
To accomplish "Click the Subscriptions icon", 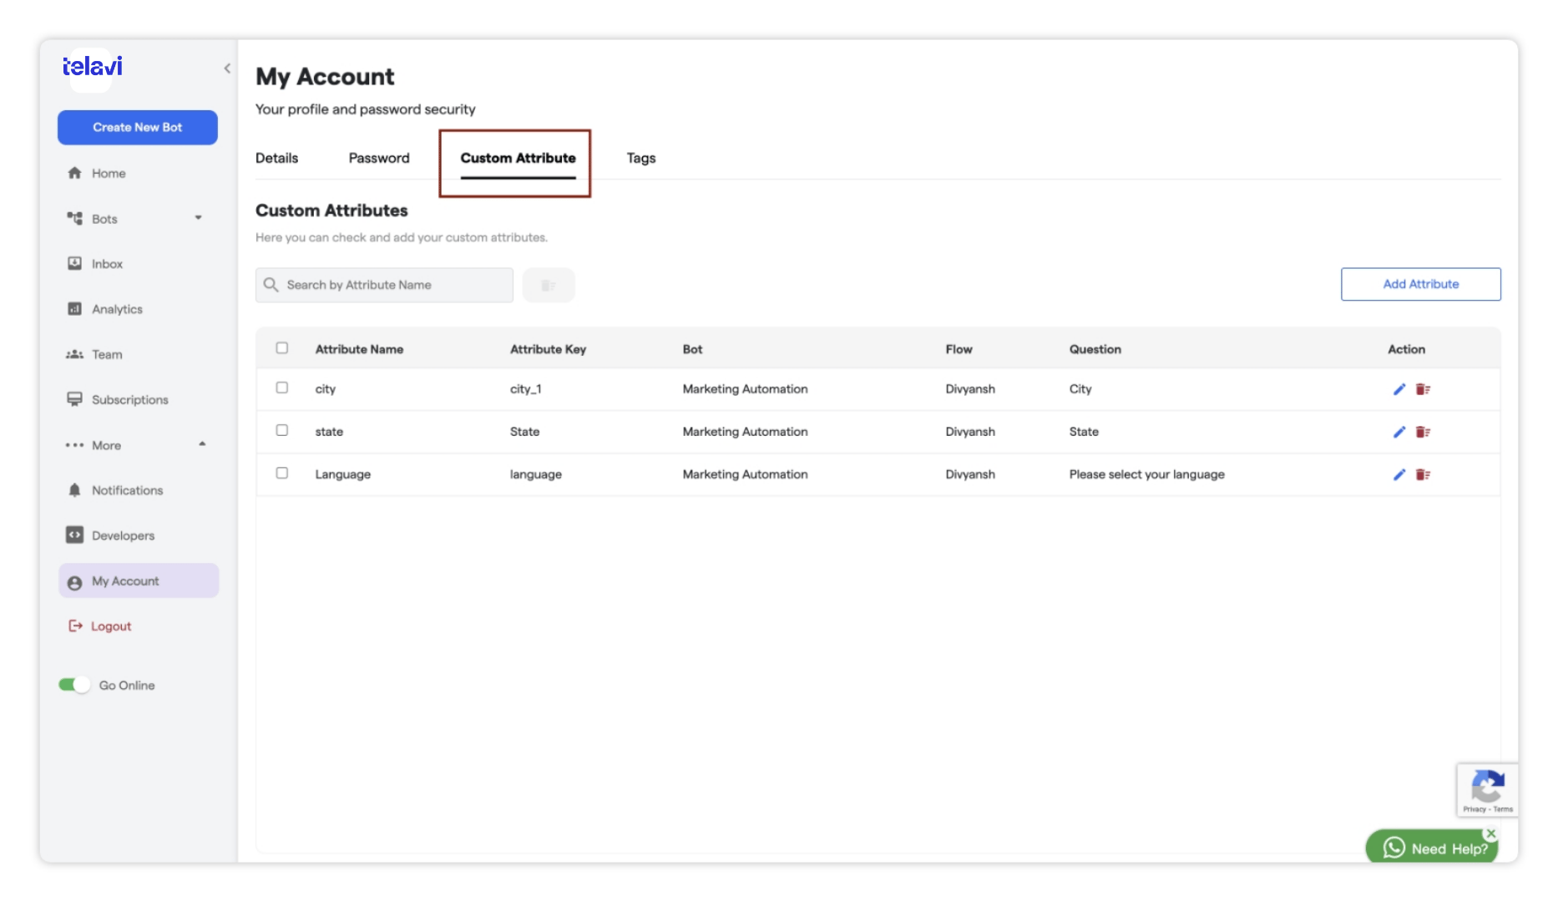I will click(74, 399).
